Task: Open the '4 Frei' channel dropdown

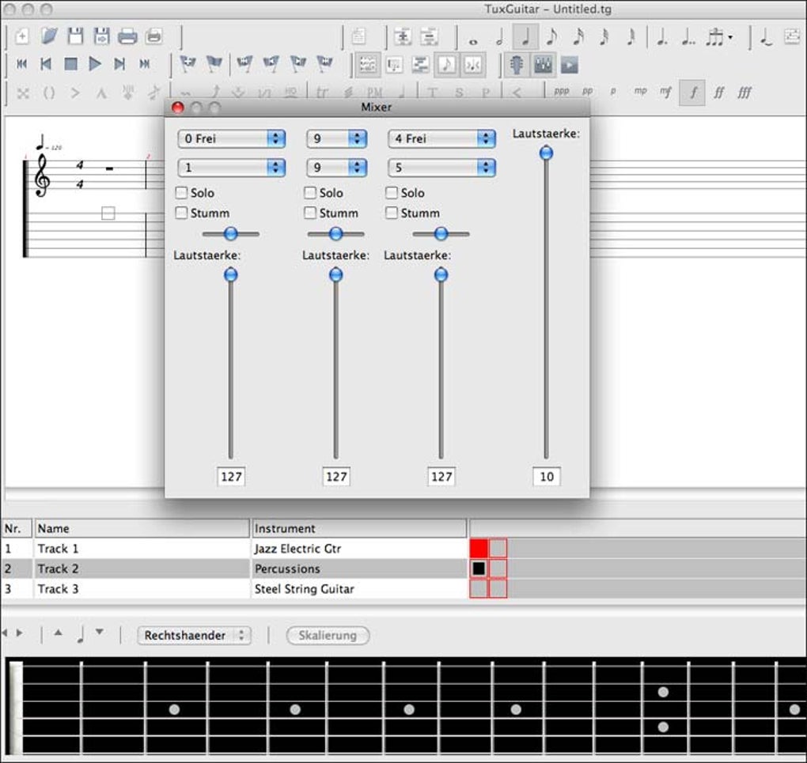Action: pyautogui.click(x=441, y=138)
